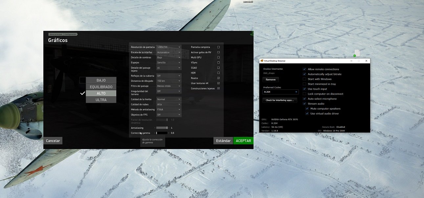The image size is (424, 198).
Task: Enable Activar gafas de RV checkbox
Action: click(218, 52)
